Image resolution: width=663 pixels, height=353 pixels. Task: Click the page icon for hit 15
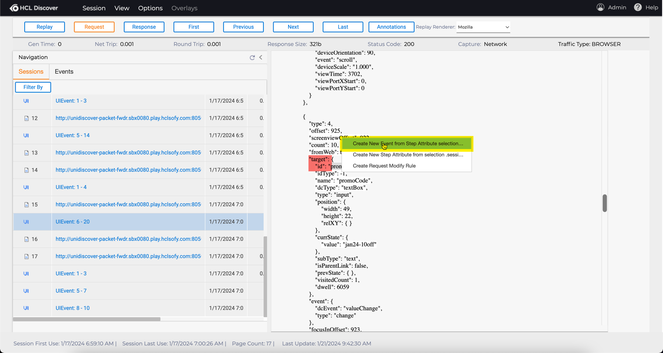[x=26, y=205]
